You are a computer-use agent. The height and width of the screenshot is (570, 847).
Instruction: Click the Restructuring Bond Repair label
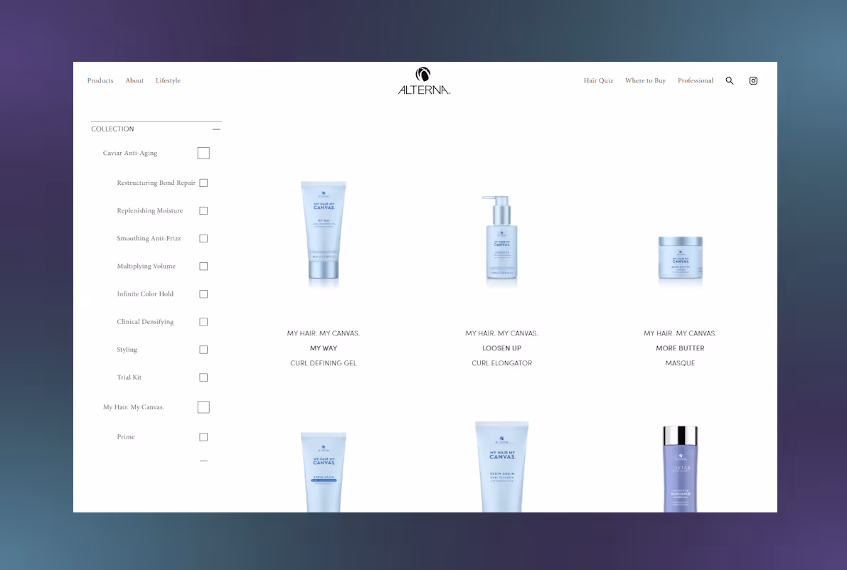[x=156, y=183]
